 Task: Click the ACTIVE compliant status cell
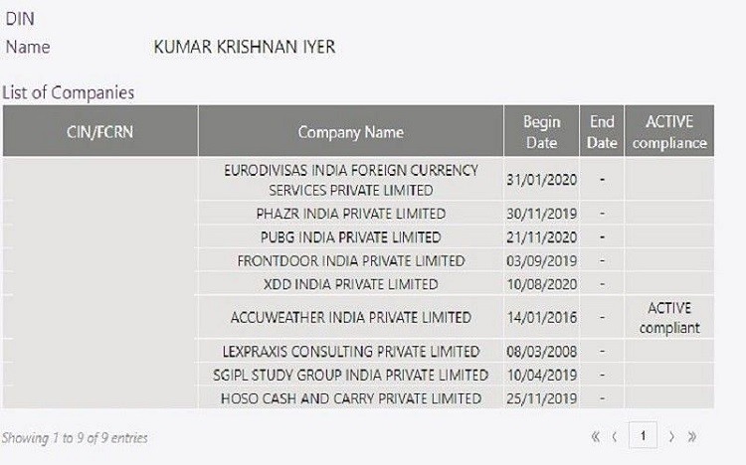click(668, 318)
